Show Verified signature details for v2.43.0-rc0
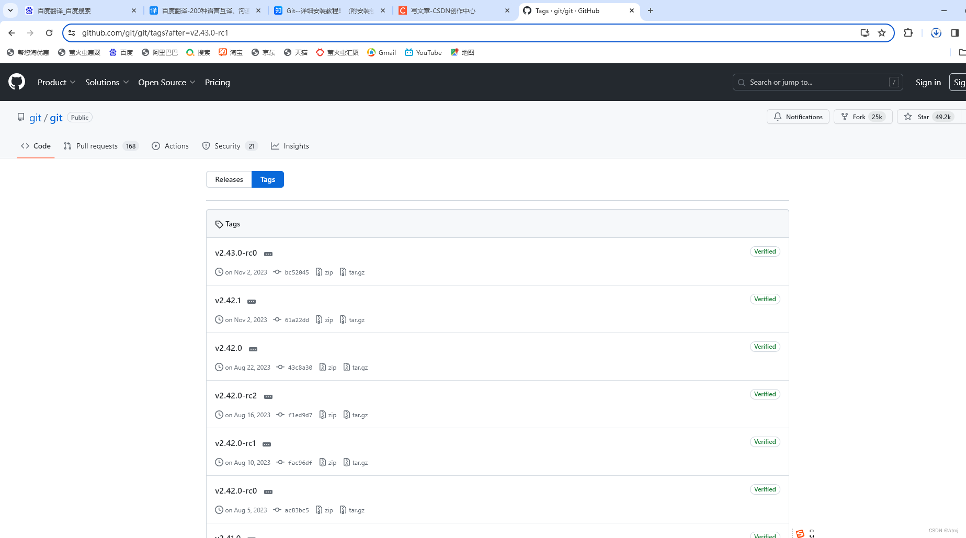 tap(765, 251)
